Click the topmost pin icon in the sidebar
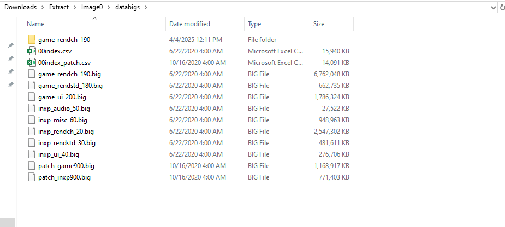505x227 pixels. coord(10,45)
